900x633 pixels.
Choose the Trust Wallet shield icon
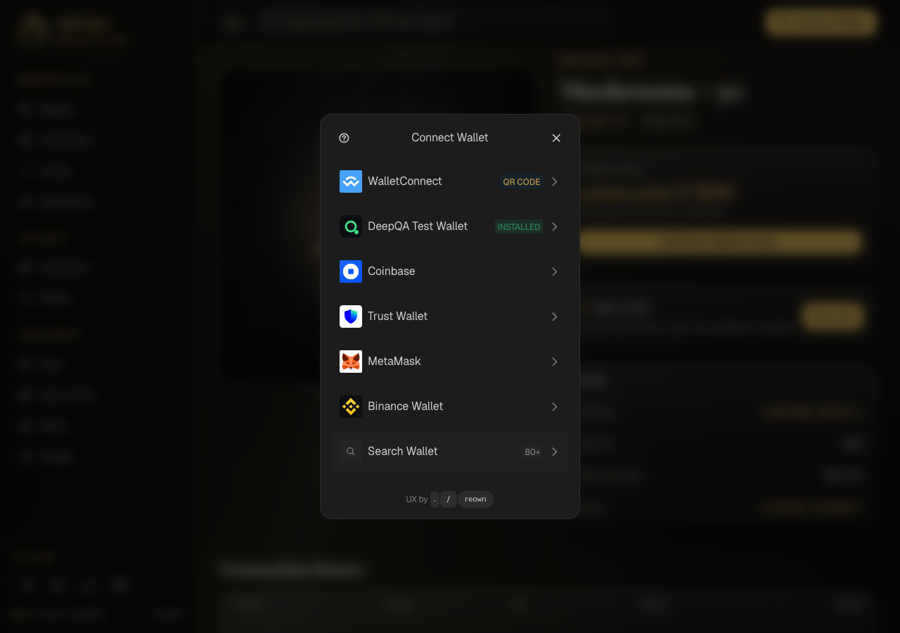tap(351, 316)
